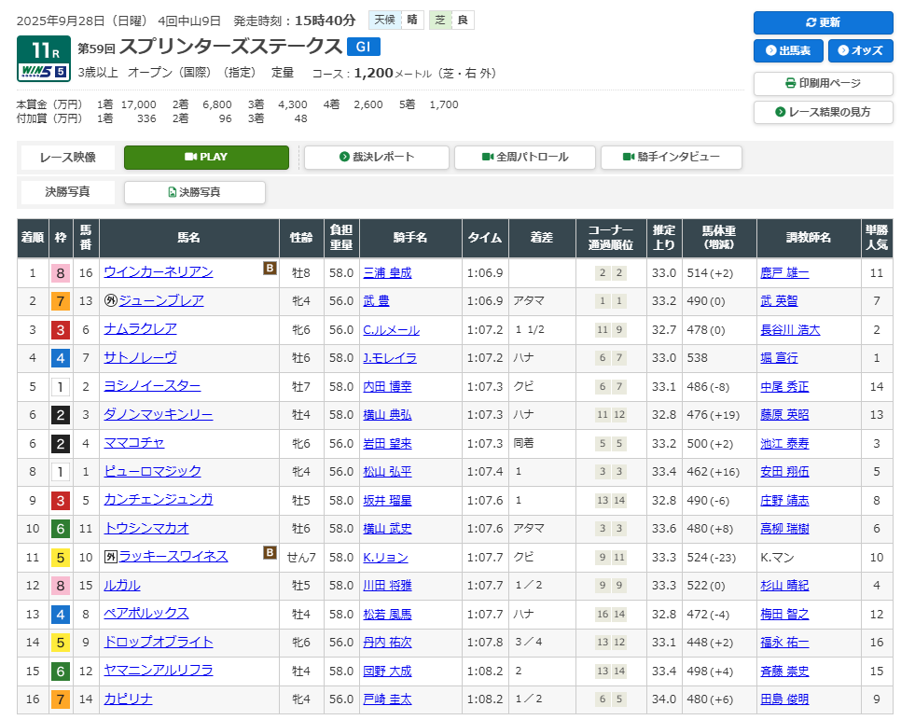Viewport: 901px width, 720px height.
Task: Open the オッズ odds page
Action: [x=860, y=50]
